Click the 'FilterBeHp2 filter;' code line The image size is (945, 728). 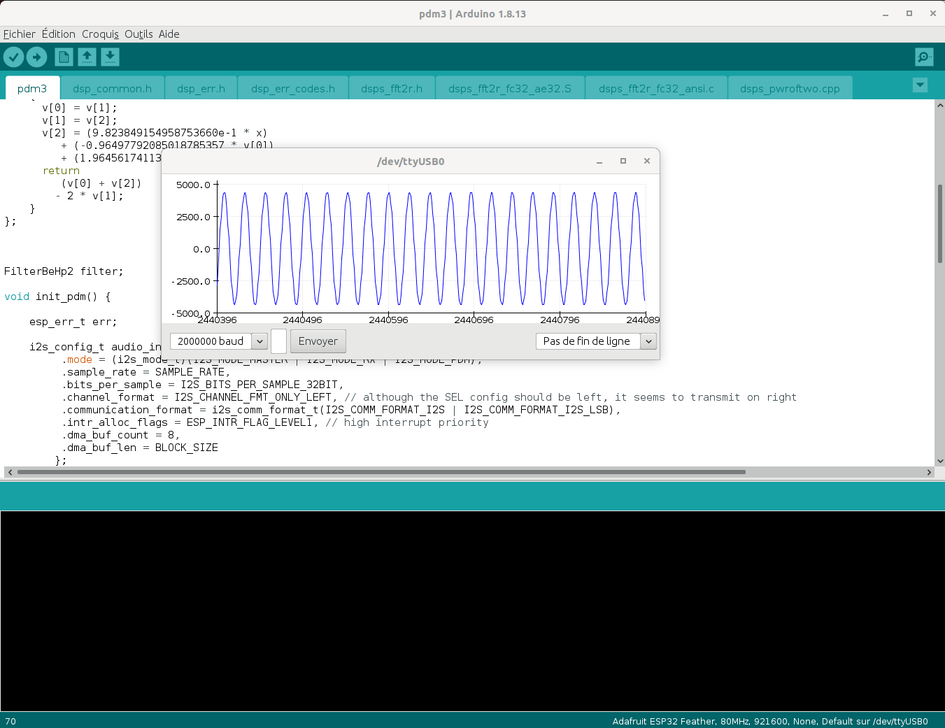pos(64,271)
